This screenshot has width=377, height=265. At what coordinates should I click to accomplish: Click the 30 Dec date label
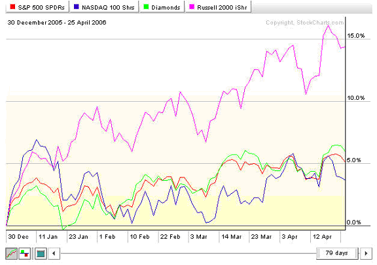pos(18,237)
